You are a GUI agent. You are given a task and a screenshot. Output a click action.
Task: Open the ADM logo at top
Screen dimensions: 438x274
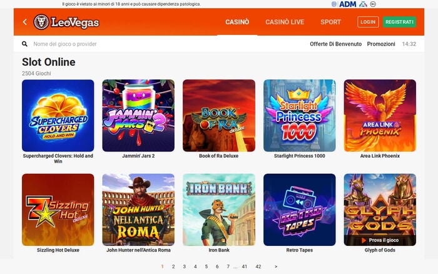click(344, 4)
